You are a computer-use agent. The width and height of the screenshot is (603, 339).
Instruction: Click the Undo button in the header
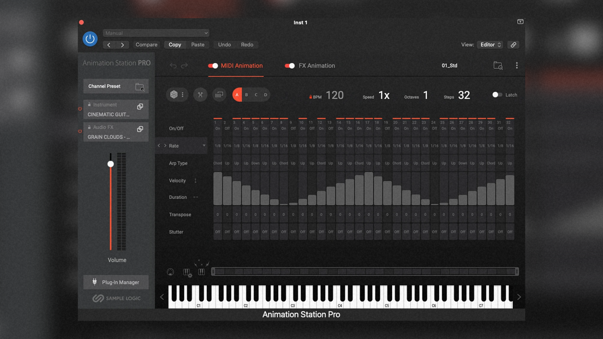225,45
